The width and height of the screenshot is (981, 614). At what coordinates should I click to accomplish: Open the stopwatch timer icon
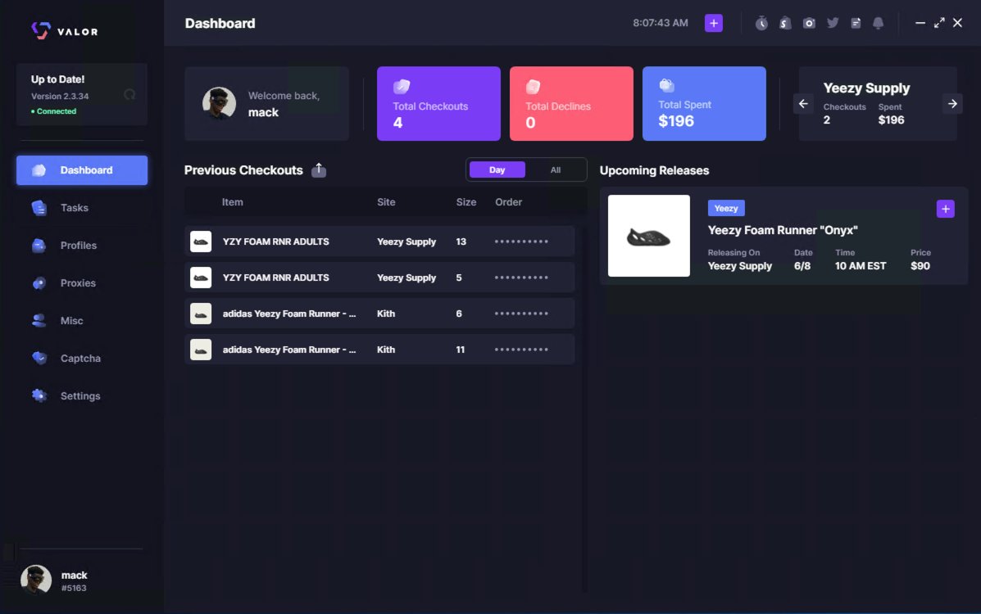(761, 23)
